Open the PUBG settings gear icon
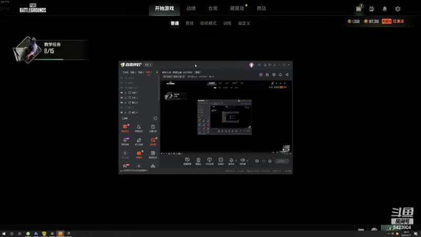The image size is (421, 237). tap(398, 9)
